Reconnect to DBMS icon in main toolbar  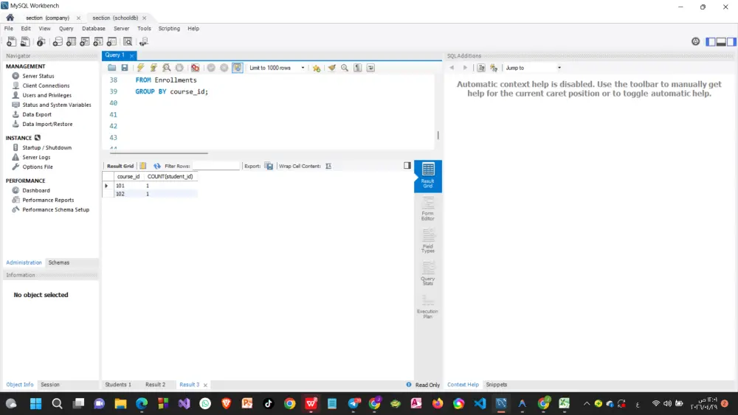[144, 42]
